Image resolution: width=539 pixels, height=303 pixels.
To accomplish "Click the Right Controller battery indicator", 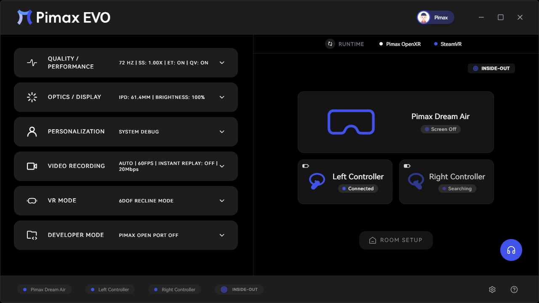I will click(x=407, y=166).
